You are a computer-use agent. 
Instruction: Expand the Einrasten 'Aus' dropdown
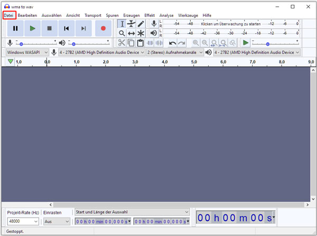click(x=57, y=222)
